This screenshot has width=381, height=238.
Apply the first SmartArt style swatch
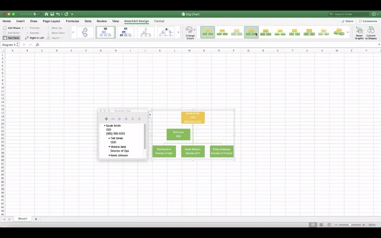coord(208,32)
